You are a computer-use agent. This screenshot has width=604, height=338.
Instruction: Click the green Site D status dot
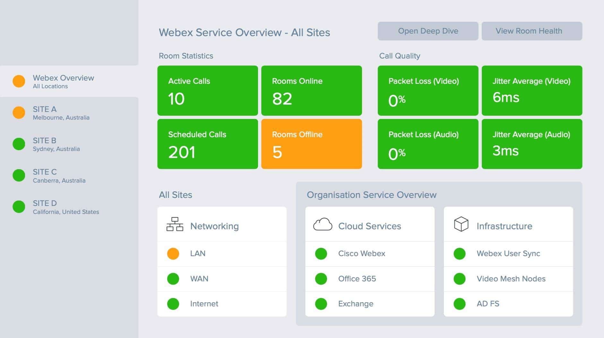pos(19,207)
